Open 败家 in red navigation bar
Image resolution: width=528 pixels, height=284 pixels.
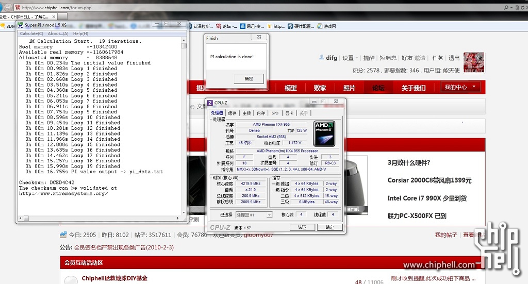click(320, 88)
